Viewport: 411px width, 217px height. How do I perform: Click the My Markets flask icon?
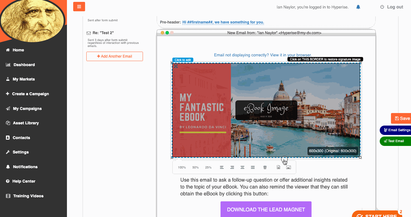point(8,79)
